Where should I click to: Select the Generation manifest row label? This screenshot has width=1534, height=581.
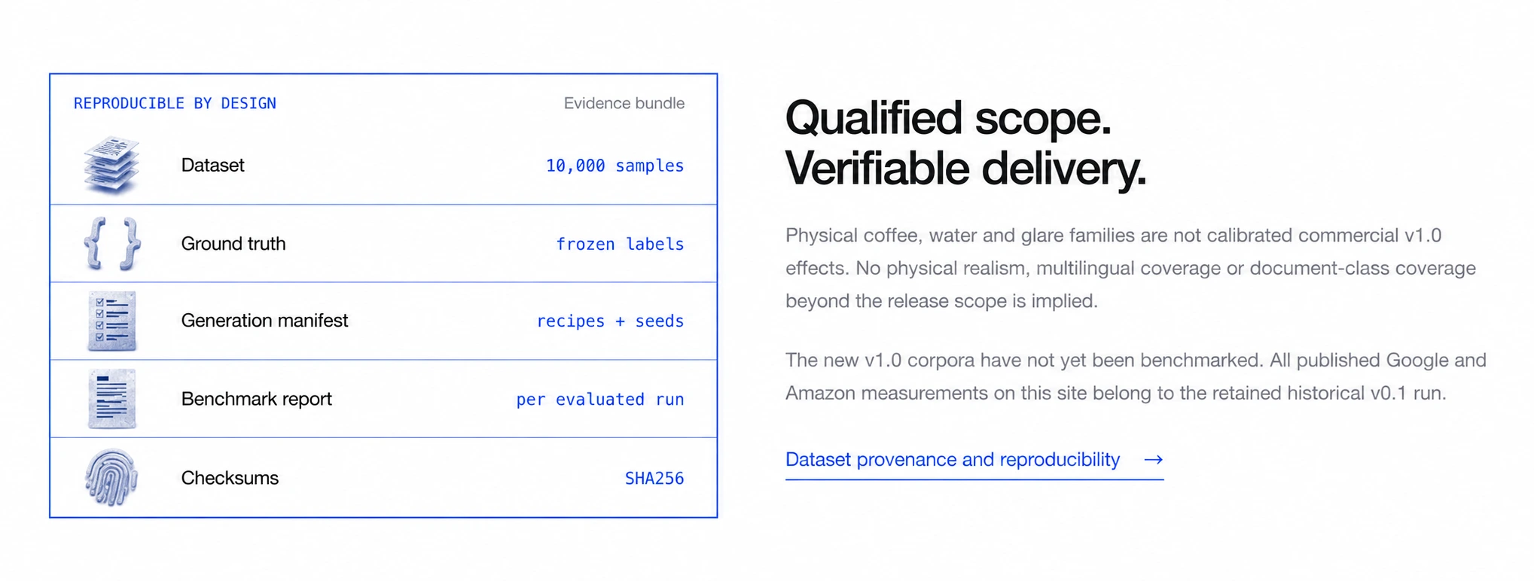[x=264, y=321]
